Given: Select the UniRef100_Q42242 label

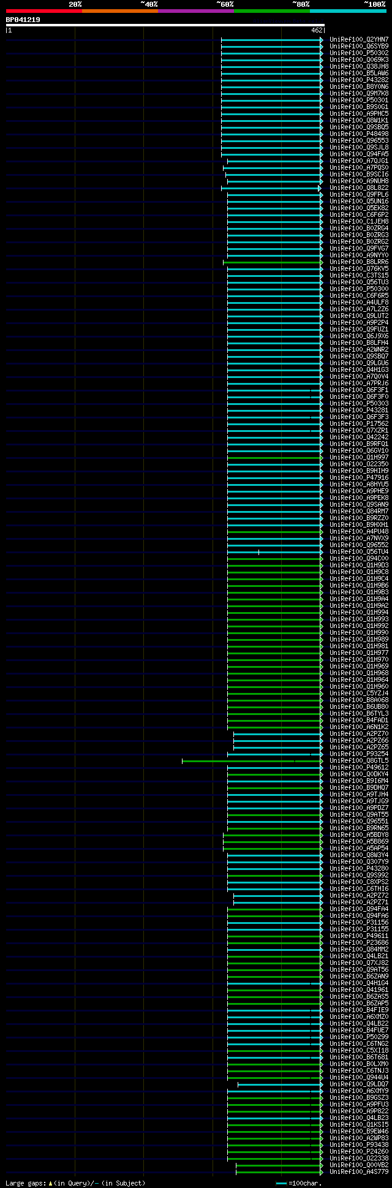Looking at the screenshot, I should 359,437.
